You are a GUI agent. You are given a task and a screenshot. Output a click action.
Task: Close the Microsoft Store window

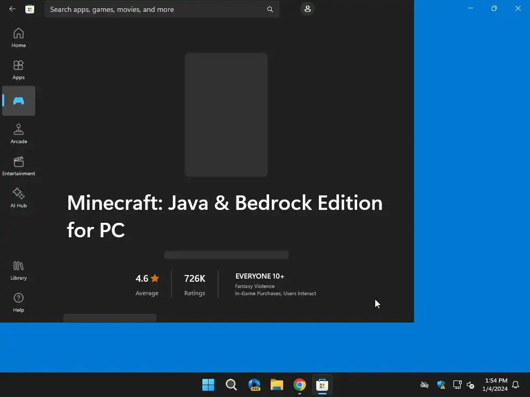click(518, 8)
